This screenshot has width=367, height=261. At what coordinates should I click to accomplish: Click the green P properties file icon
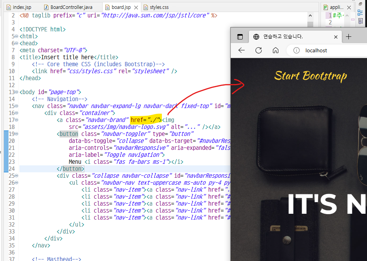coord(326,7)
